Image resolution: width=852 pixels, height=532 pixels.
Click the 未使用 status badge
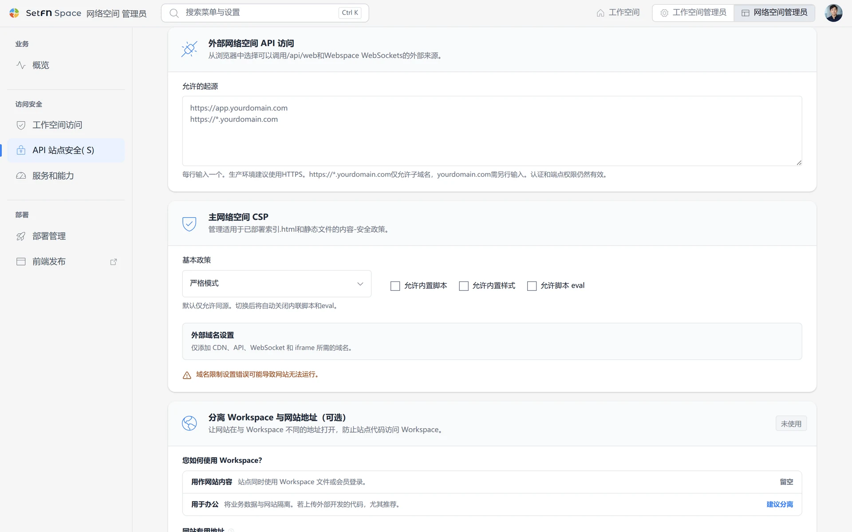coord(791,424)
